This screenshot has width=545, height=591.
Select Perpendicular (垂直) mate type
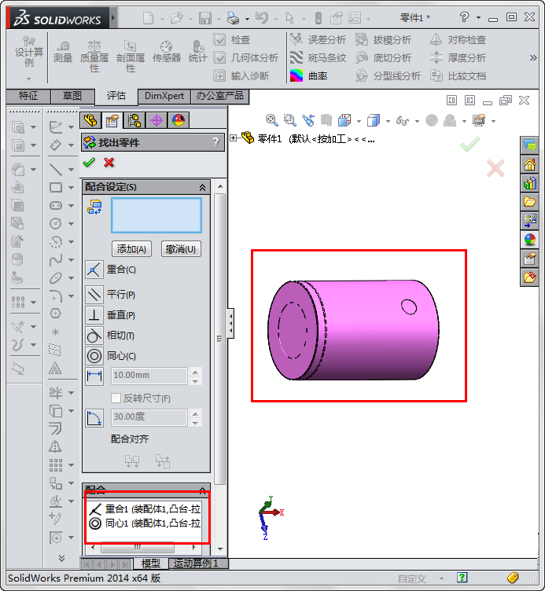94,314
